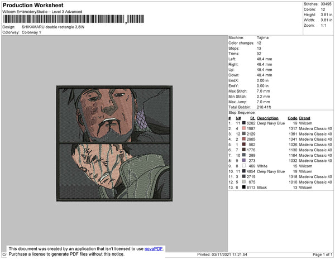
Task: Click the Total Bobbin value 210.41ft
Action: coord(264,107)
